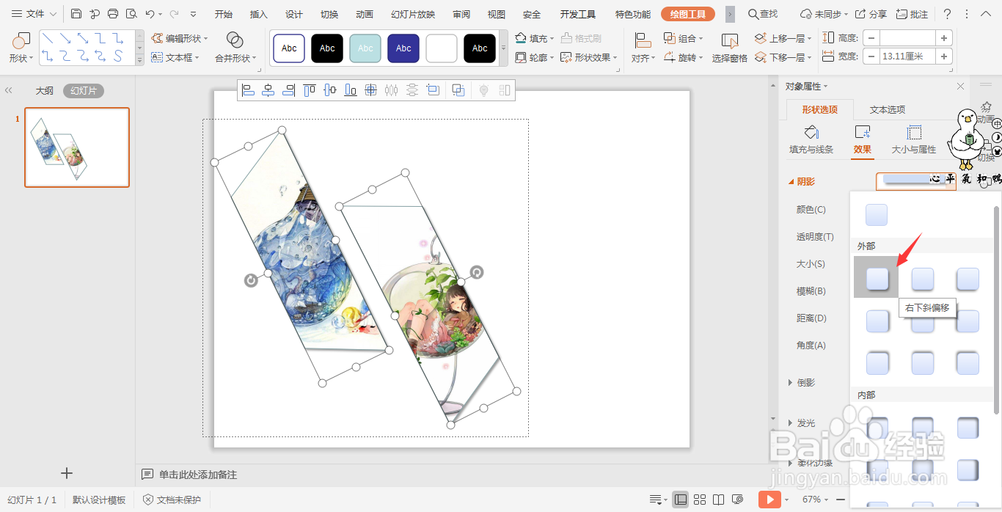Select the double-arrow line shape
The height and width of the screenshot is (512, 1002).
[83, 38]
